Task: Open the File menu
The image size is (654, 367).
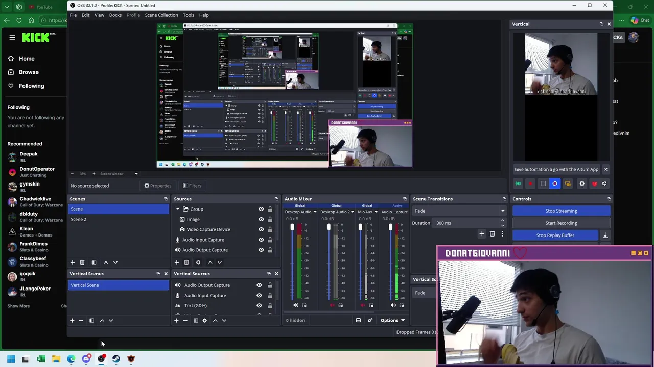Action: [73, 15]
